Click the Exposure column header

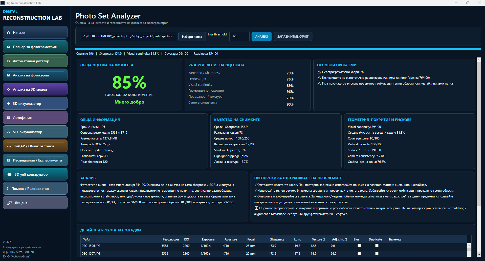208,239
